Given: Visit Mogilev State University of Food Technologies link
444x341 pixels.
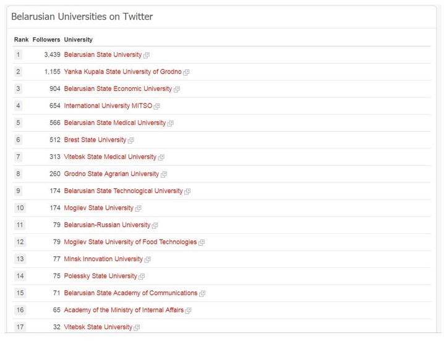Looking at the screenshot, I should click(130, 242).
